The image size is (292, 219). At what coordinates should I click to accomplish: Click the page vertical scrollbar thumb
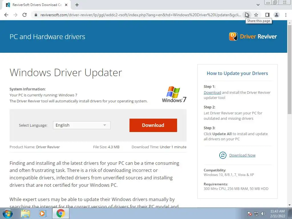point(289,69)
